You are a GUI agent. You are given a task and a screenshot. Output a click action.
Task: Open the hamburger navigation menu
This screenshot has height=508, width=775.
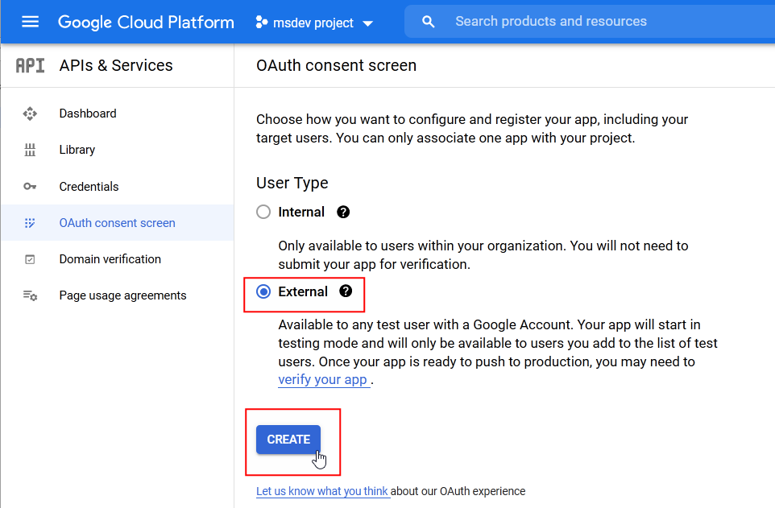pos(30,22)
